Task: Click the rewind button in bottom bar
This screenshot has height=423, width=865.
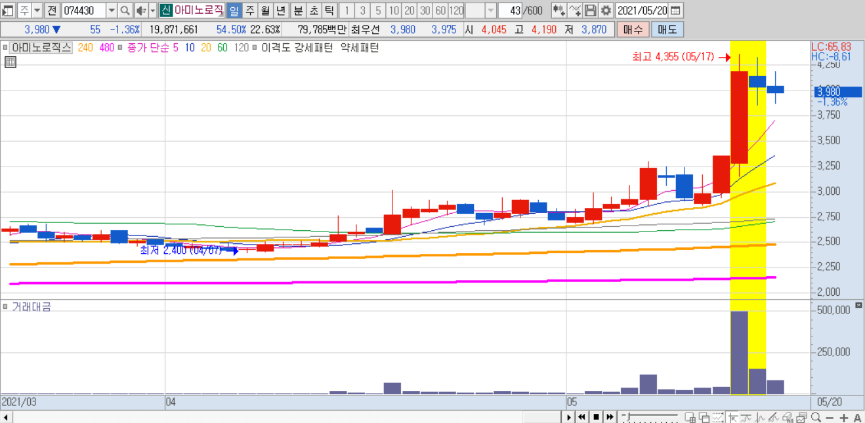Action: click(x=581, y=417)
